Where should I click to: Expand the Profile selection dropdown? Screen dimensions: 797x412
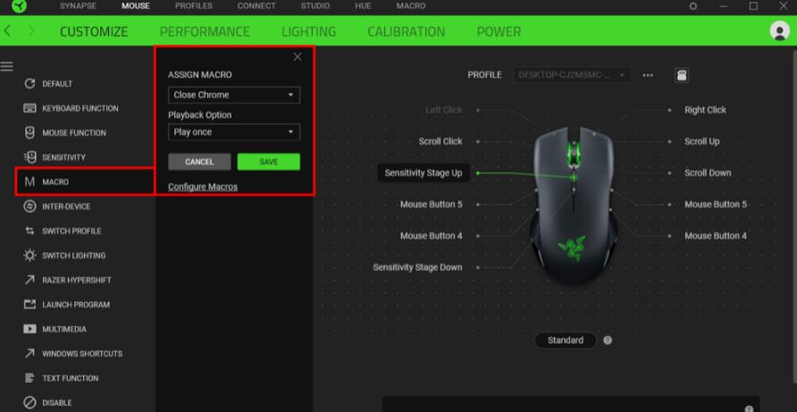click(572, 75)
